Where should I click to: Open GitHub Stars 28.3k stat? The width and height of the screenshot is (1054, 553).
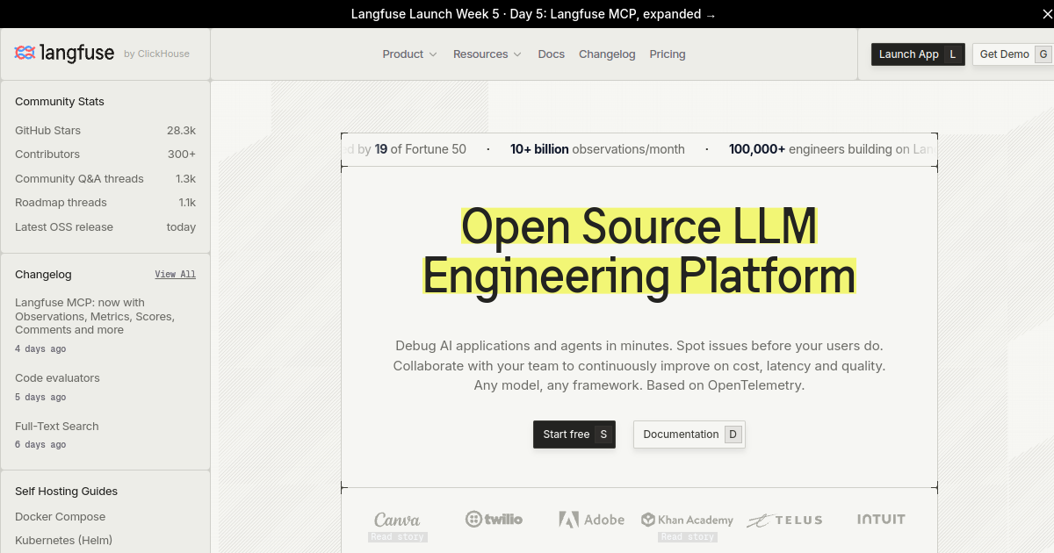pyautogui.click(x=105, y=130)
